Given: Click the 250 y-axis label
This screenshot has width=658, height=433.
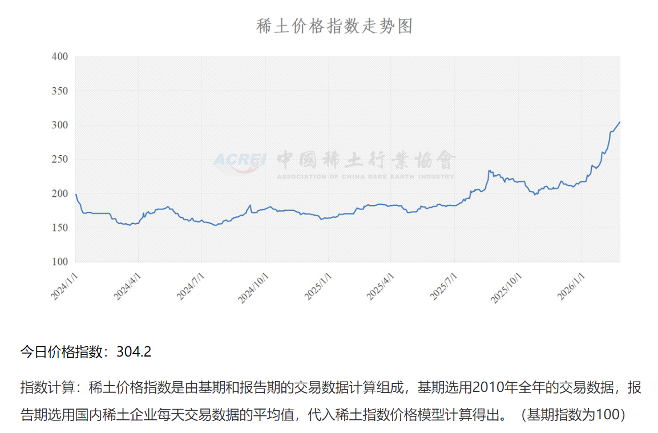Looking at the screenshot, I should (59, 159).
